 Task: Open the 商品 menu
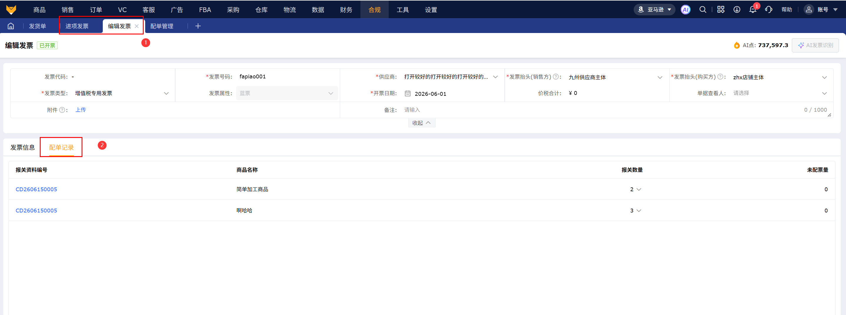point(39,9)
